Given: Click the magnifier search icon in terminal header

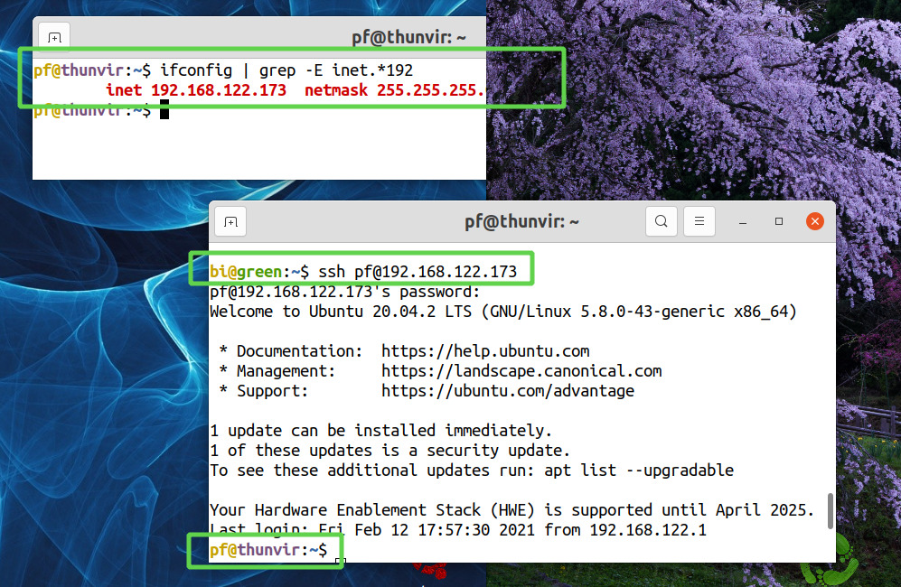Looking at the screenshot, I should [x=662, y=221].
